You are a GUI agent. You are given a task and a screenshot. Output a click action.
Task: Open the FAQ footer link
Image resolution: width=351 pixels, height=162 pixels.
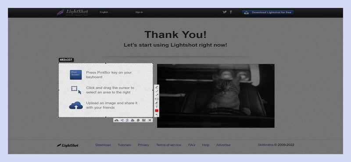[x=192, y=145]
